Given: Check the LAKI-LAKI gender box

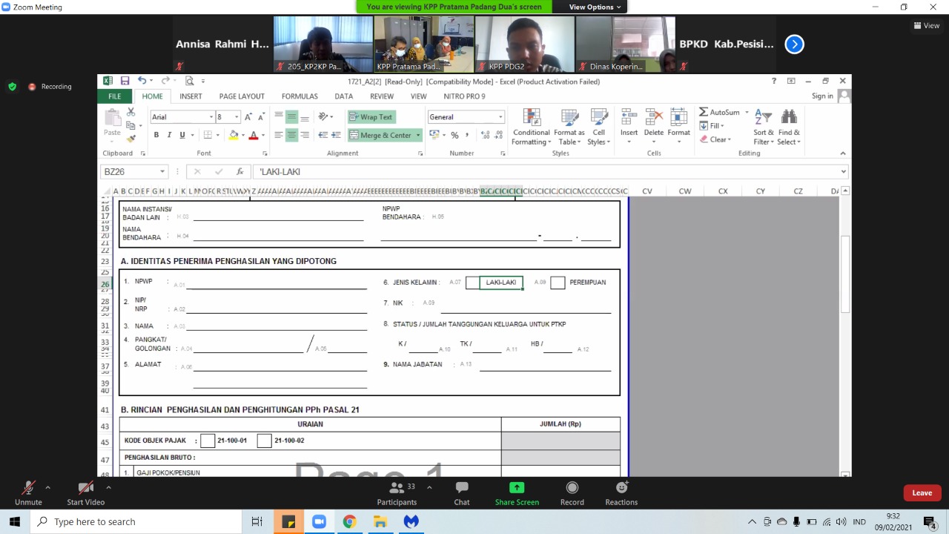Looking at the screenshot, I should [472, 283].
